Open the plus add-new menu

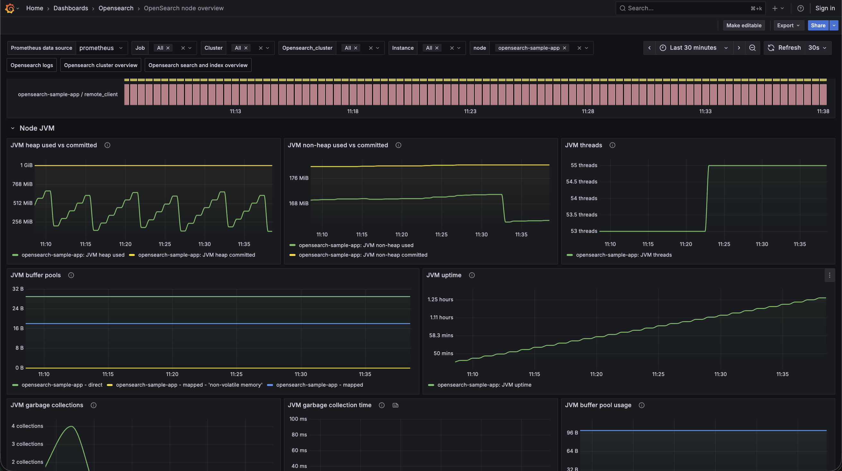(x=778, y=8)
